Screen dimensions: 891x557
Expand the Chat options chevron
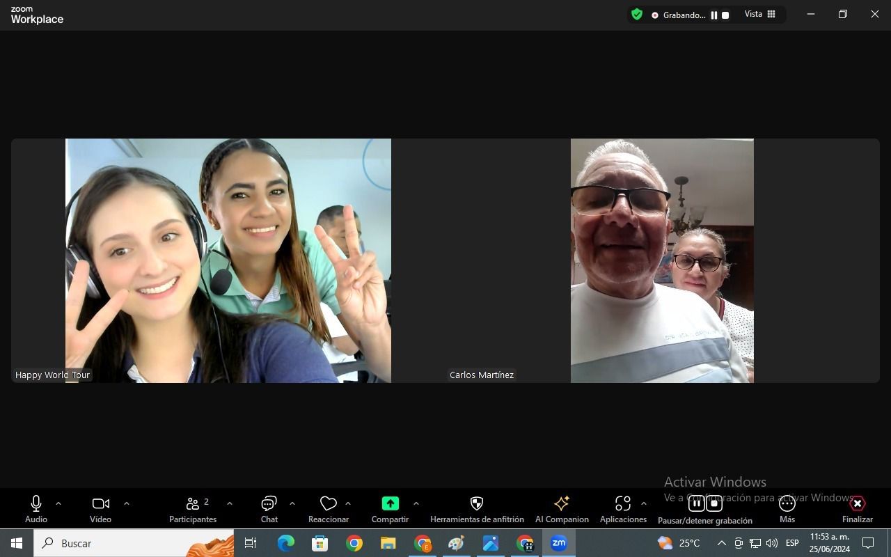pos(292,503)
